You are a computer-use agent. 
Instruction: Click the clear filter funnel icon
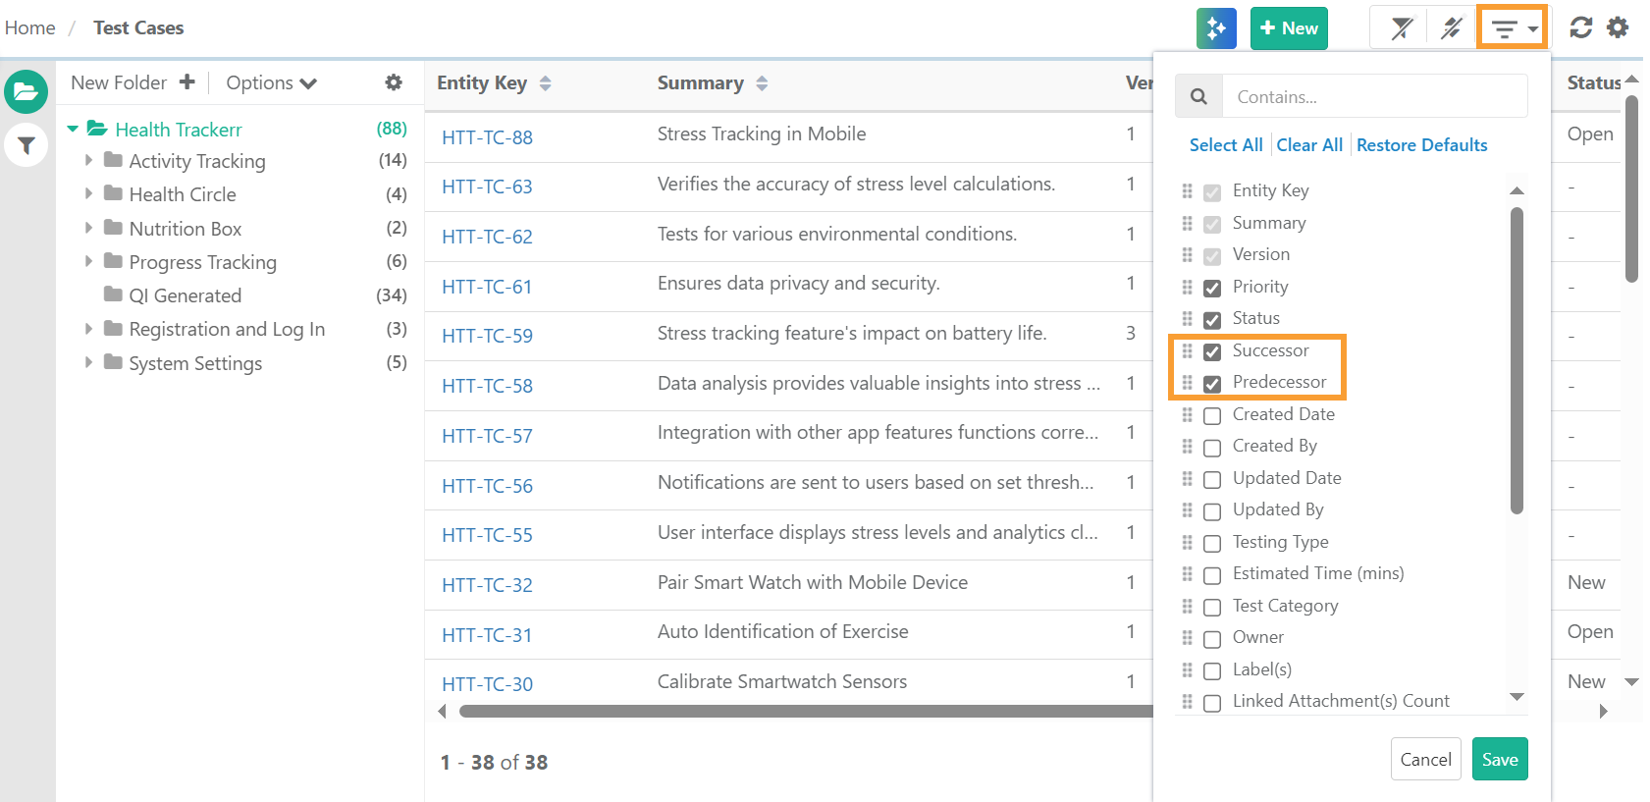(1402, 28)
